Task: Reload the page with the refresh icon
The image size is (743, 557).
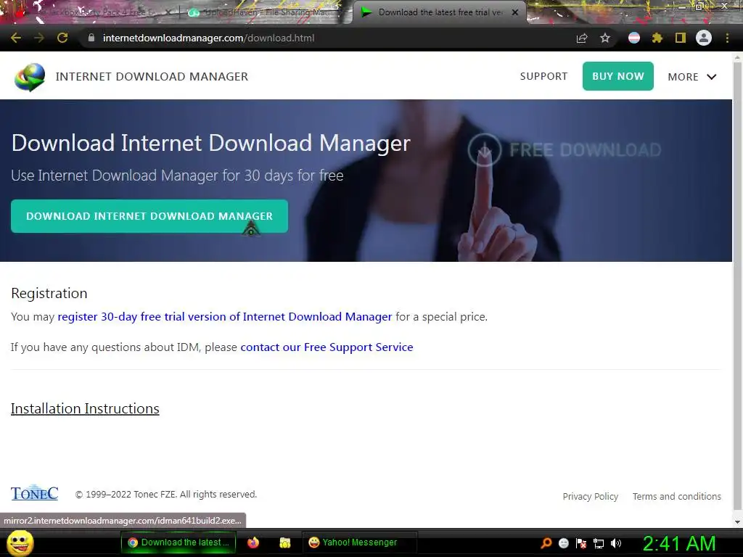Action: (62, 38)
